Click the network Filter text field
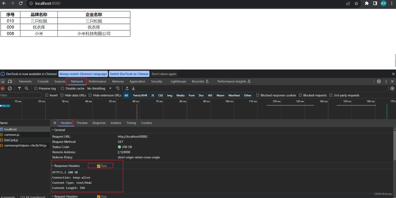 click(21, 95)
